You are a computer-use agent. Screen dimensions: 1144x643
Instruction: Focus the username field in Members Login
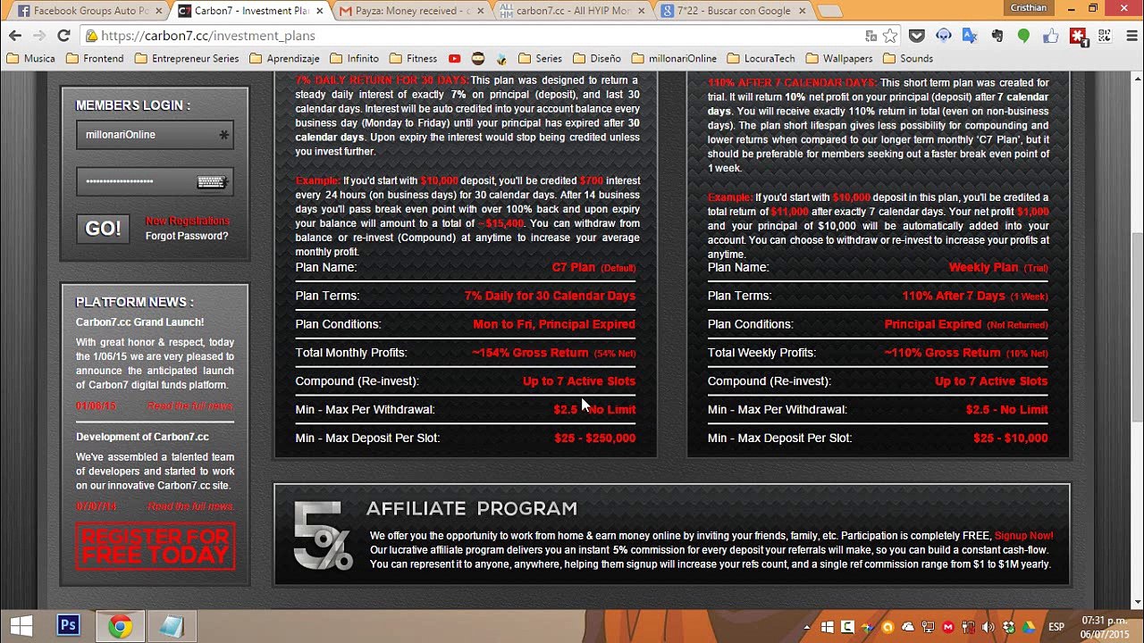(155, 135)
